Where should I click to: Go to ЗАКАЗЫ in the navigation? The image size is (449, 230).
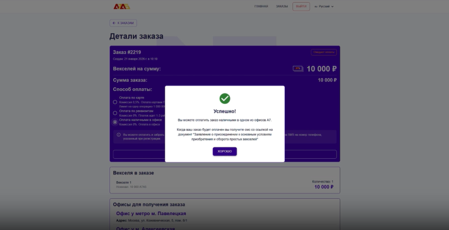pyautogui.click(x=282, y=6)
